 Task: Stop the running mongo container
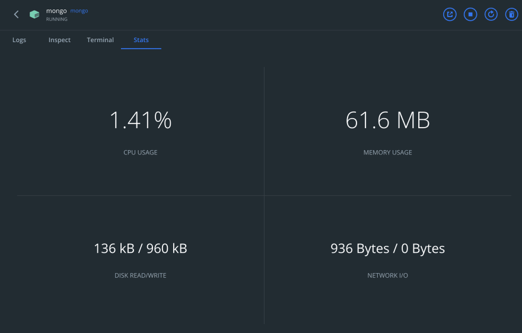[x=470, y=14]
